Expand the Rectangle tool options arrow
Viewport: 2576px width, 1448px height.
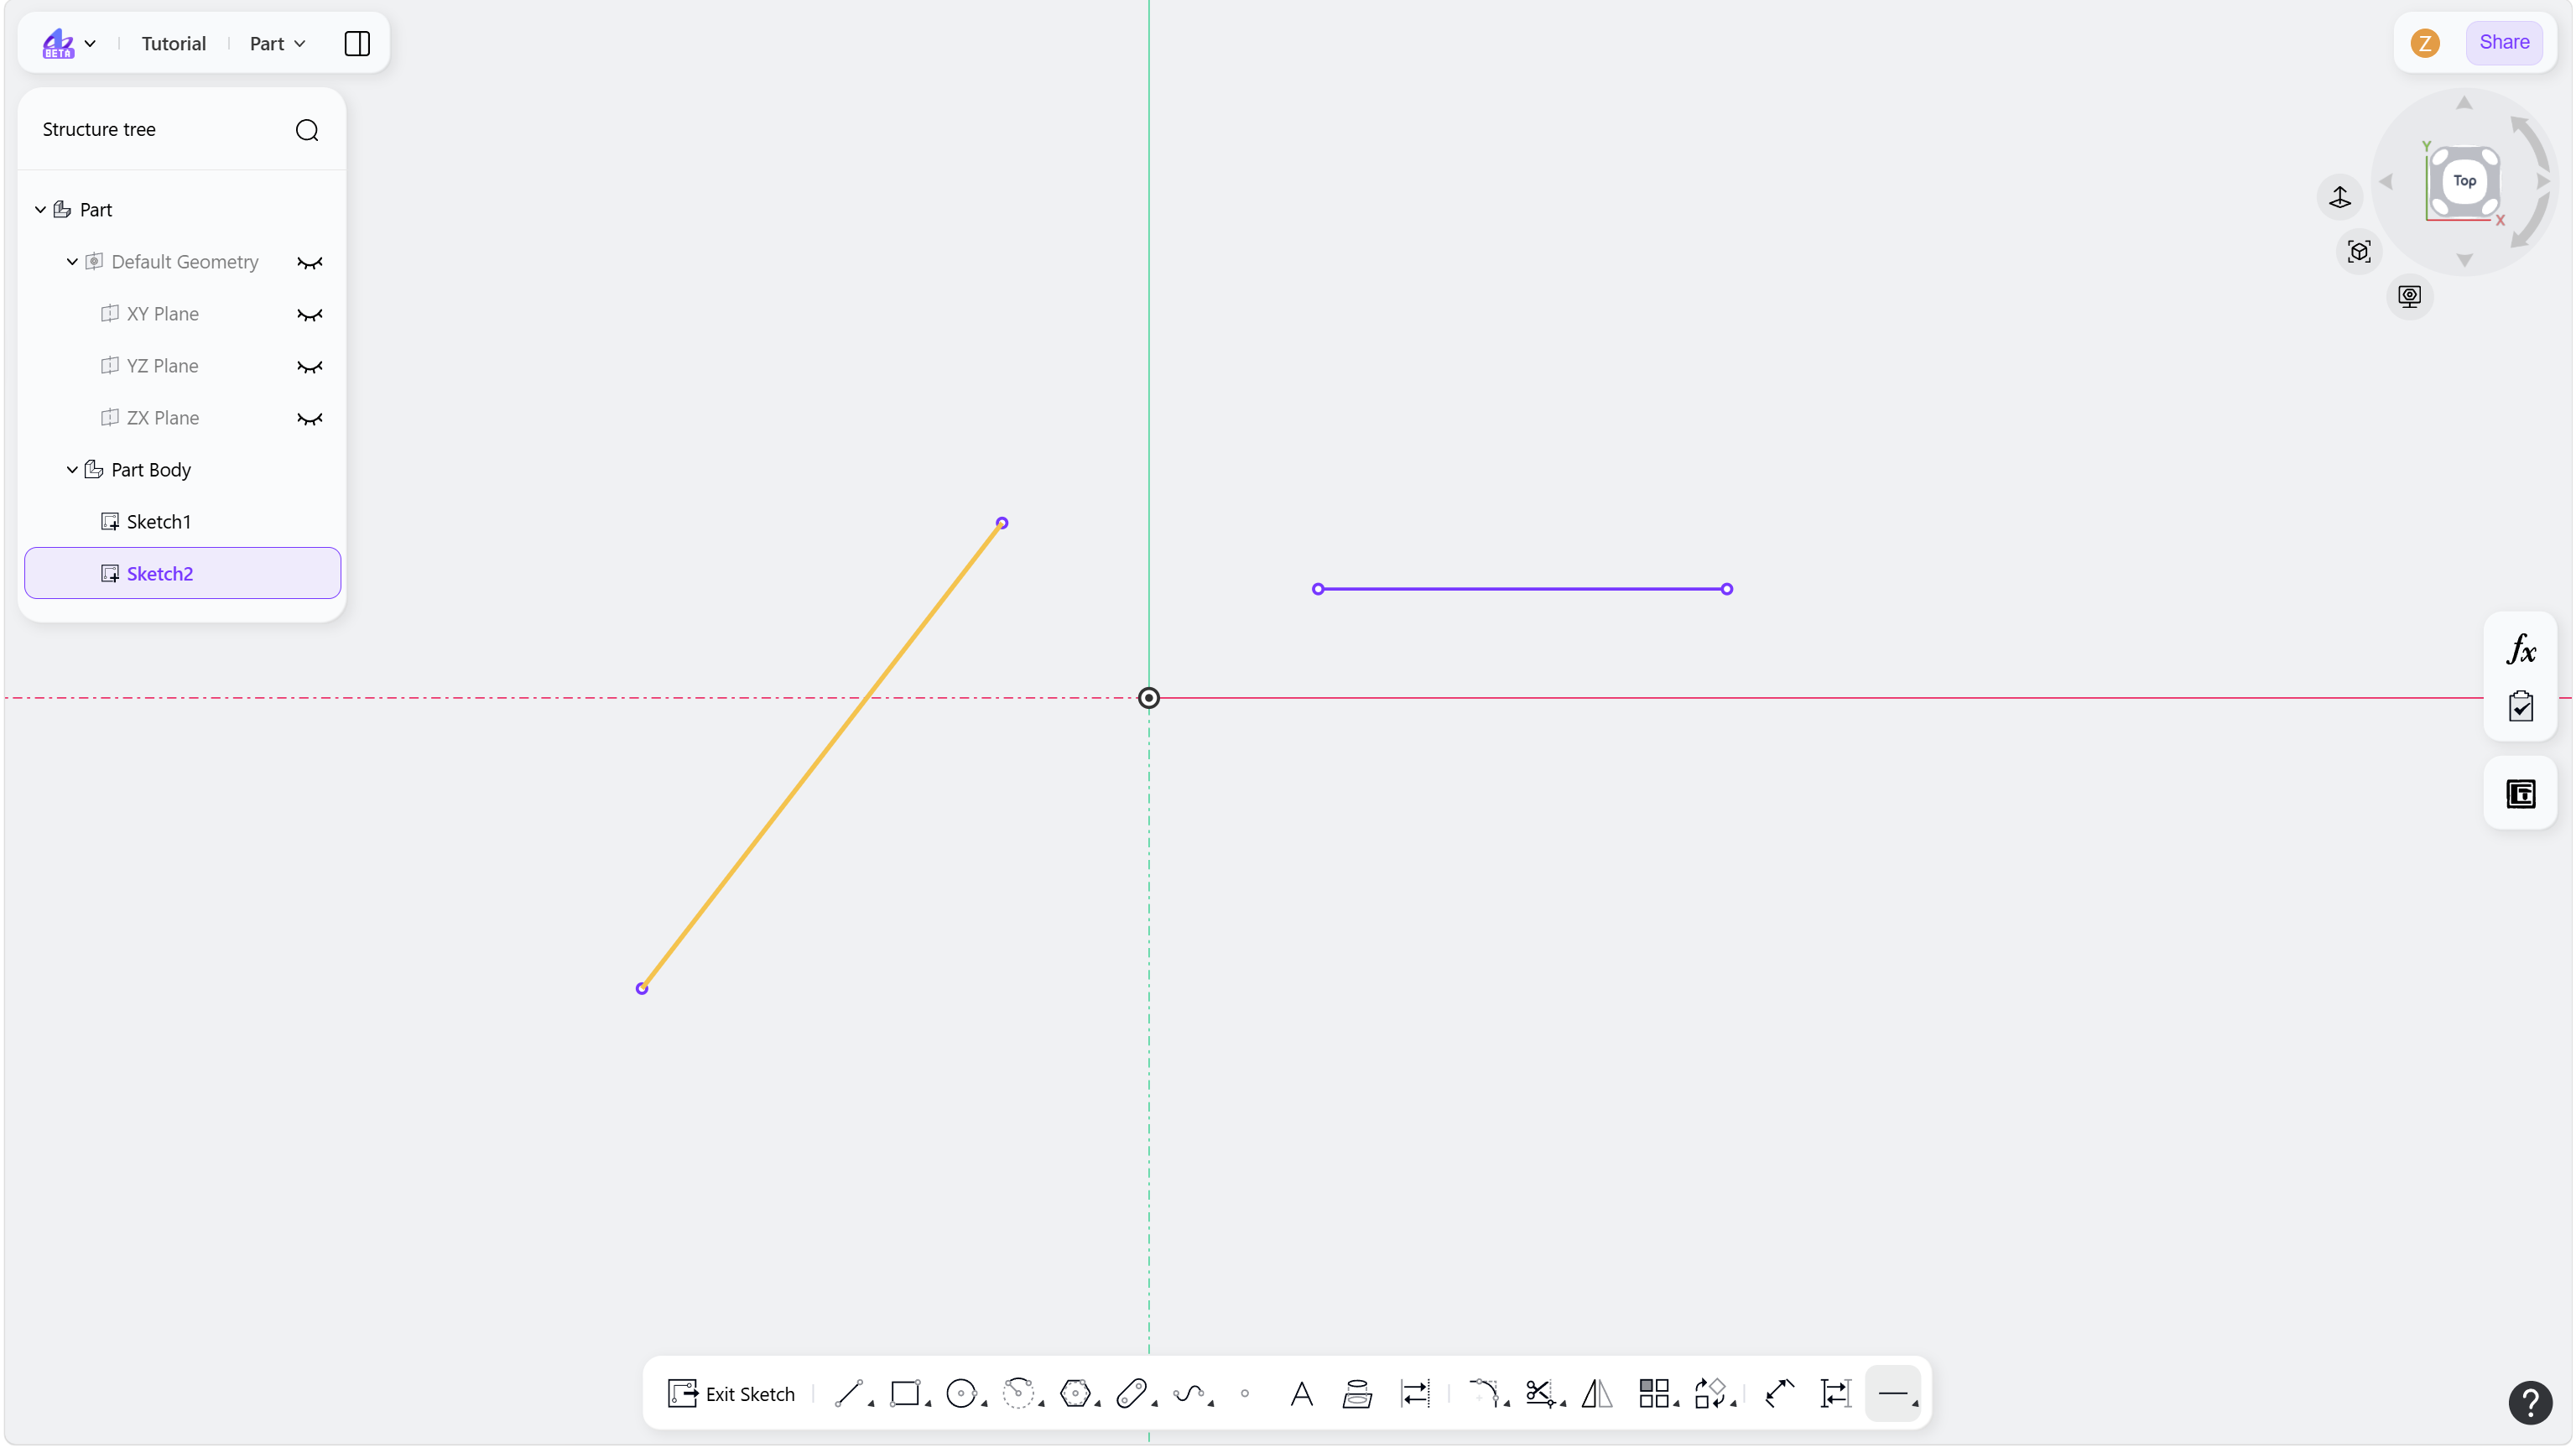(928, 1404)
